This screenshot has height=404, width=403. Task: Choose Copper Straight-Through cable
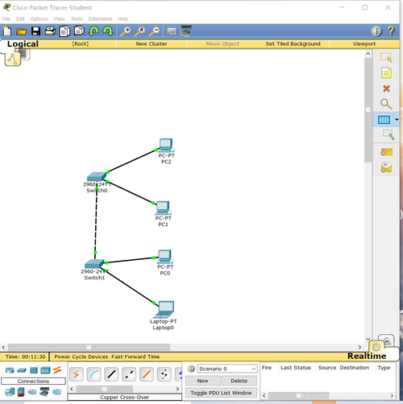[111, 374]
